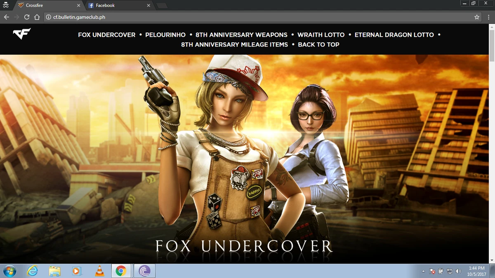Screen dimensions: 495x278
Task: Expand hidden icons in the system tray
Action: [x=423, y=271]
